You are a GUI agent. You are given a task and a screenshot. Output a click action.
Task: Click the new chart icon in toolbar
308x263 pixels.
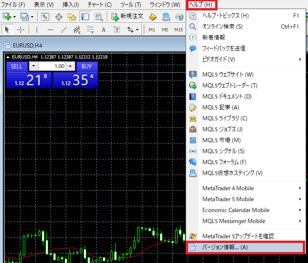coord(8,17)
